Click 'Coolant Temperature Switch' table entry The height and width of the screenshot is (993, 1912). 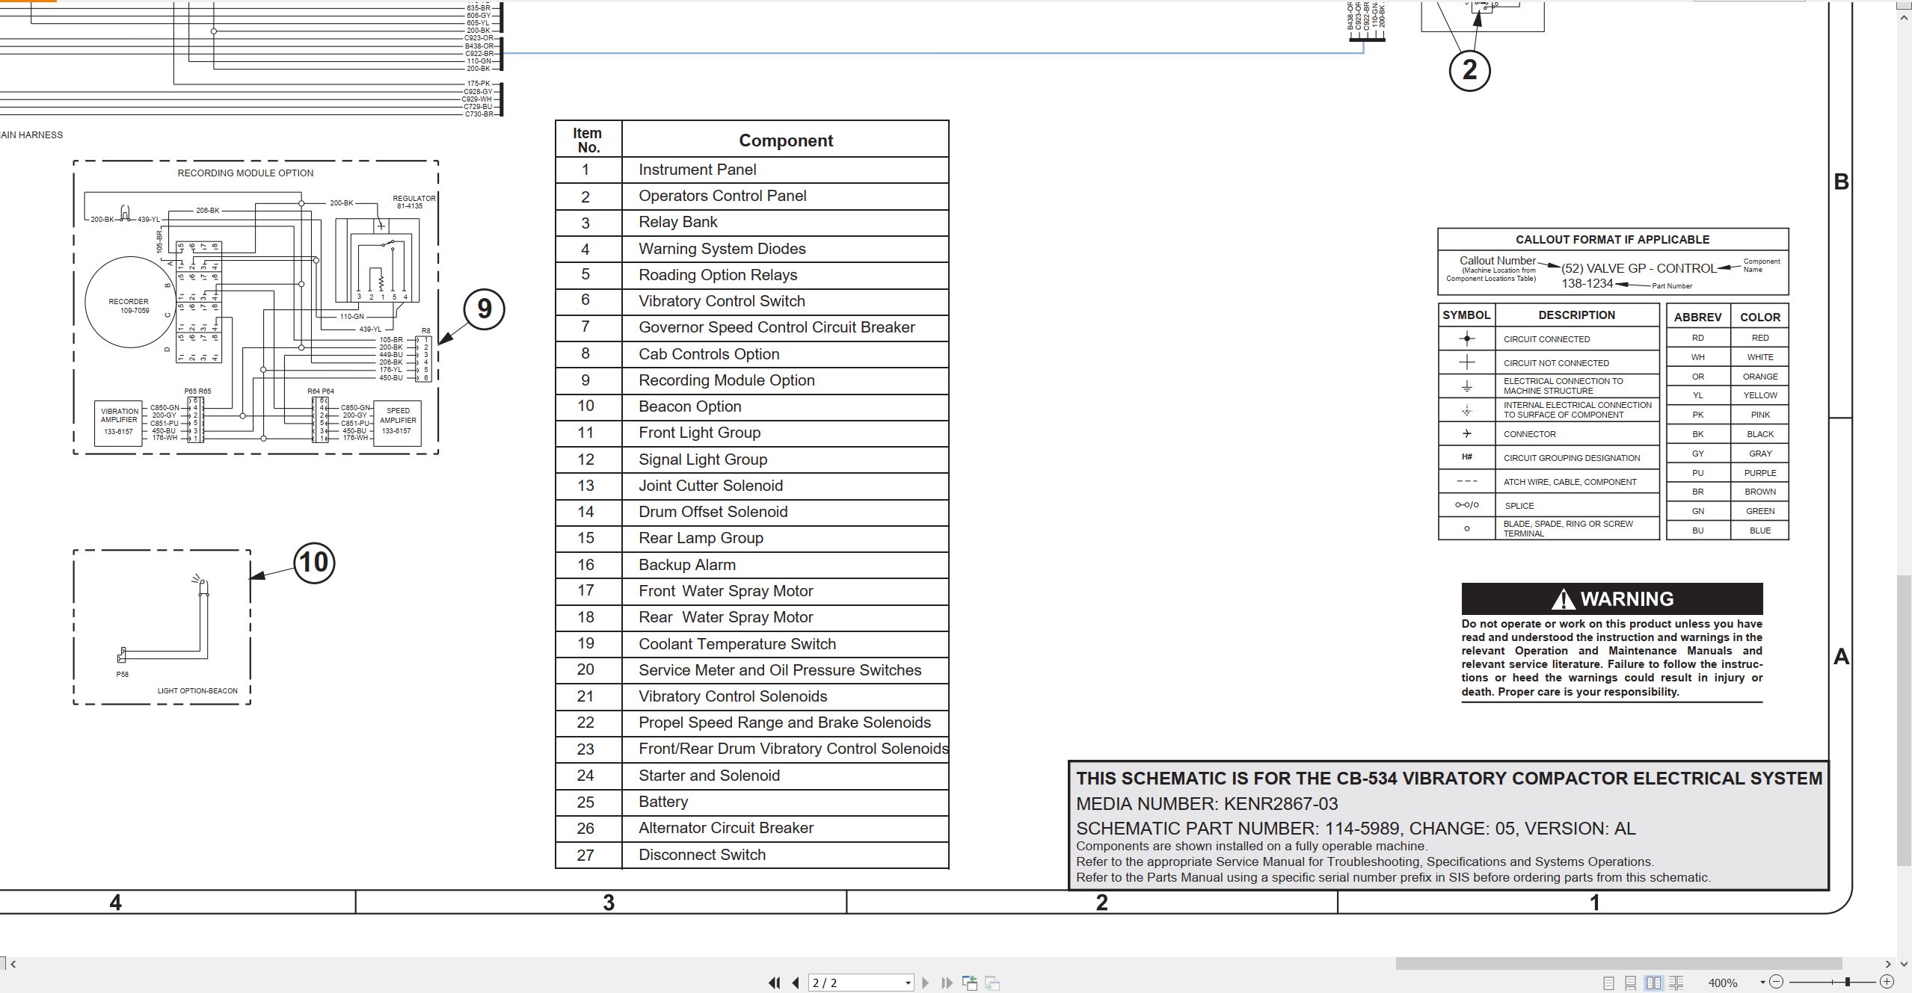(x=737, y=644)
